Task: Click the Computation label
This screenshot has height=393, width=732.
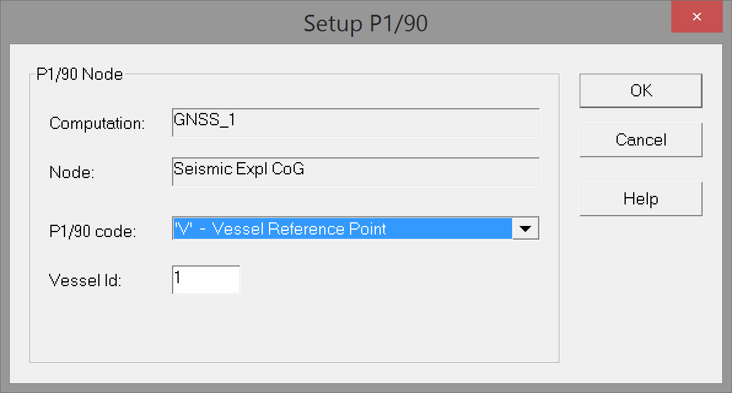Action: click(97, 123)
